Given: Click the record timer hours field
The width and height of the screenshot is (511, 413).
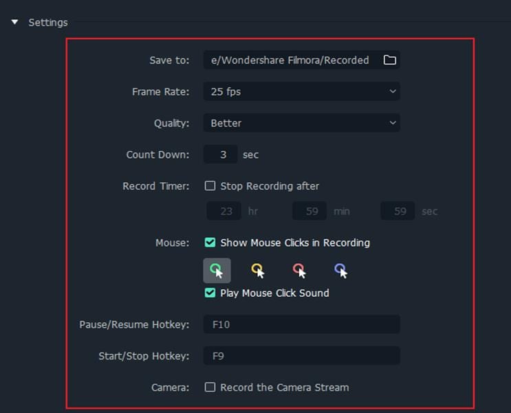Looking at the screenshot, I should tap(224, 211).
